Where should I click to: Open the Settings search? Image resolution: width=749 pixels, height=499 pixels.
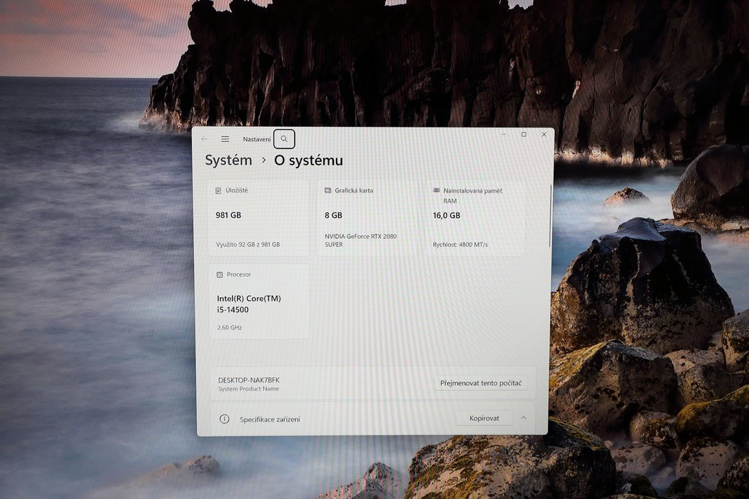(x=285, y=138)
